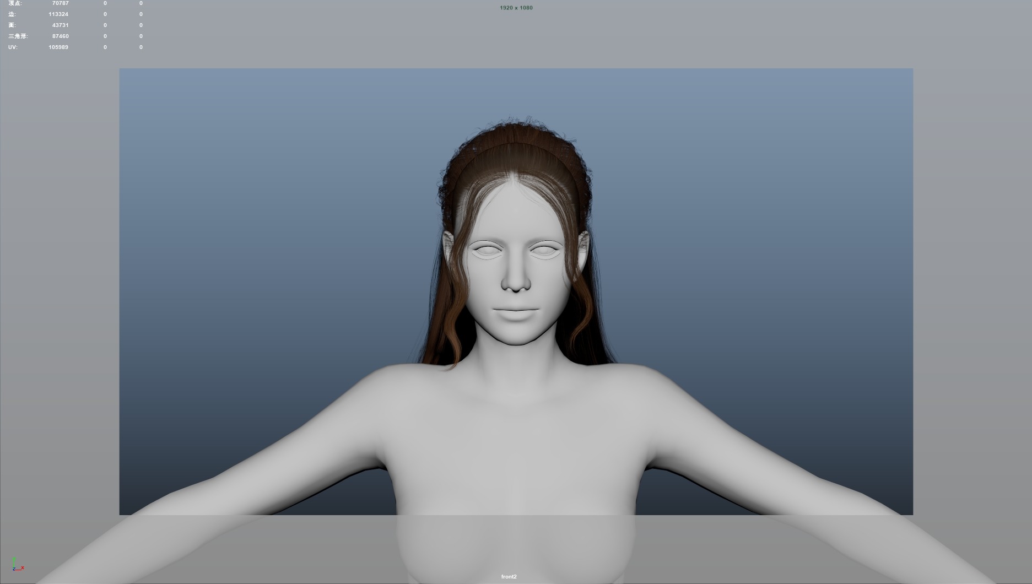Click the UV count value 105989
Viewport: 1032px width, 584px height.
pos(58,47)
